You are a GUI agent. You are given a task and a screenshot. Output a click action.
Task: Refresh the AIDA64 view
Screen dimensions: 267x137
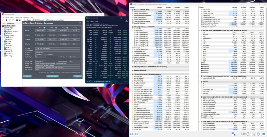click(x=13, y=20)
